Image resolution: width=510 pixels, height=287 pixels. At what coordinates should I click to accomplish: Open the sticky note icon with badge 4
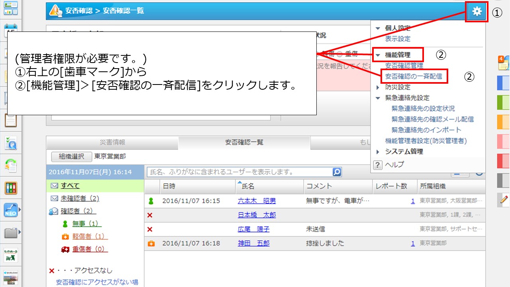tap(503, 63)
